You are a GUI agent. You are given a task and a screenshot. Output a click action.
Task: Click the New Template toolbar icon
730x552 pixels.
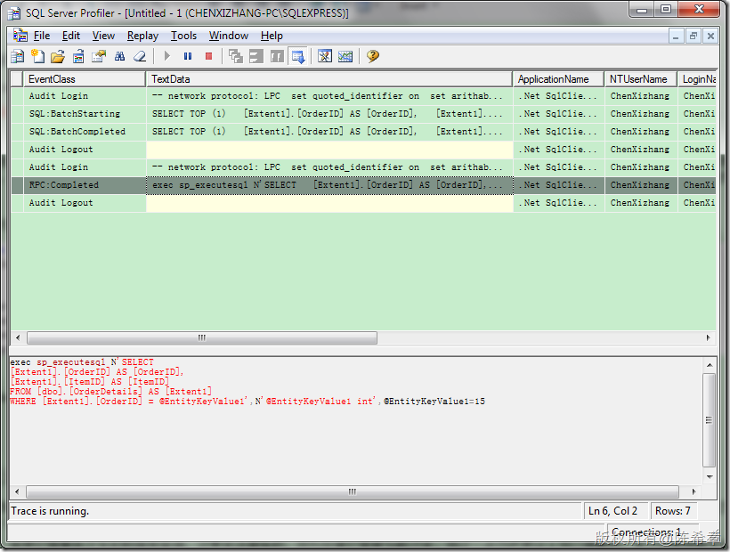click(37, 56)
